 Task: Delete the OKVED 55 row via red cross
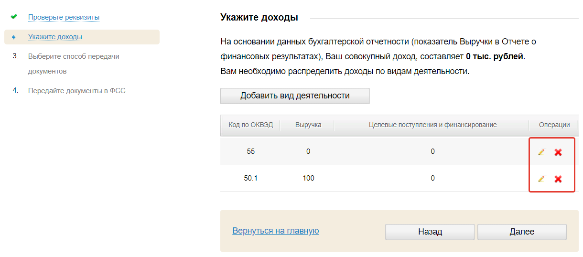click(x=558, y=152)
